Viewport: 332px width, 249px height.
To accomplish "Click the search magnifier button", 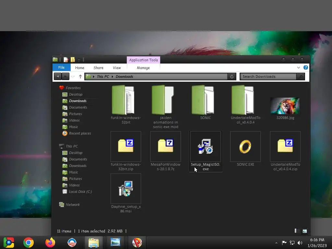I will [x=301, y=77].
